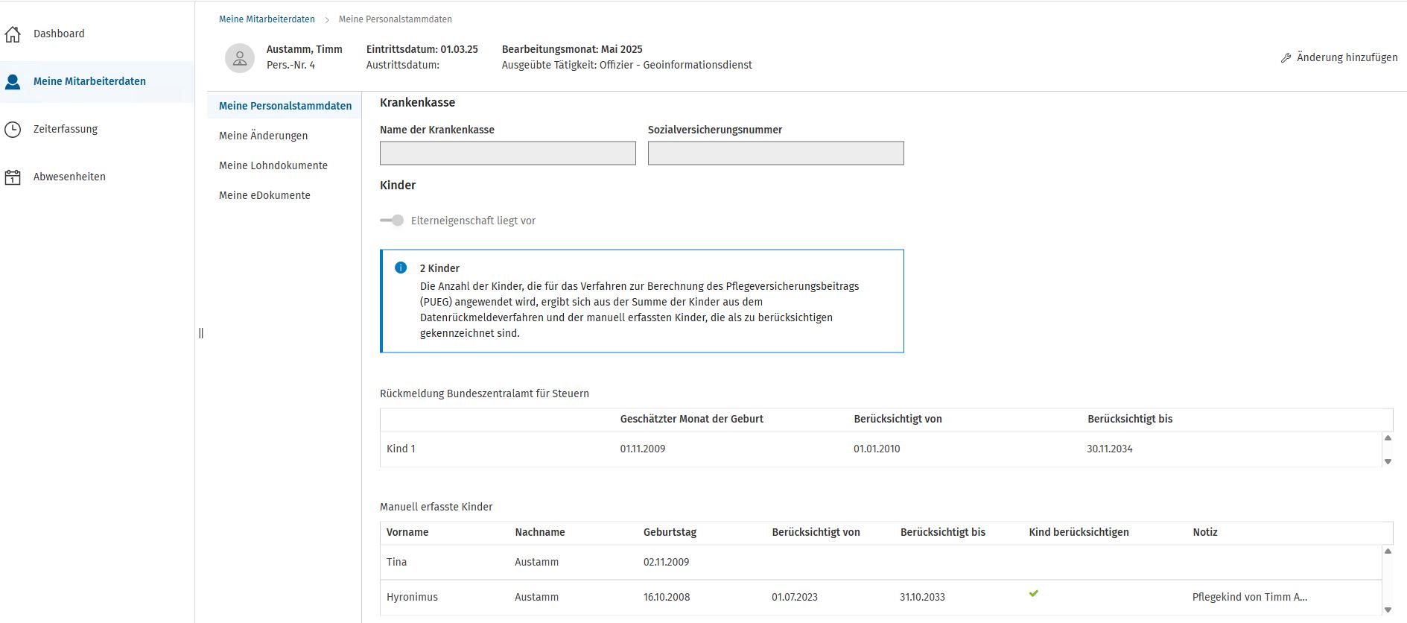This screenshot has height=623, width=1407.
Task: Select the Kind 1 row label
Action: pyautogui.click(x=401, y=449)
